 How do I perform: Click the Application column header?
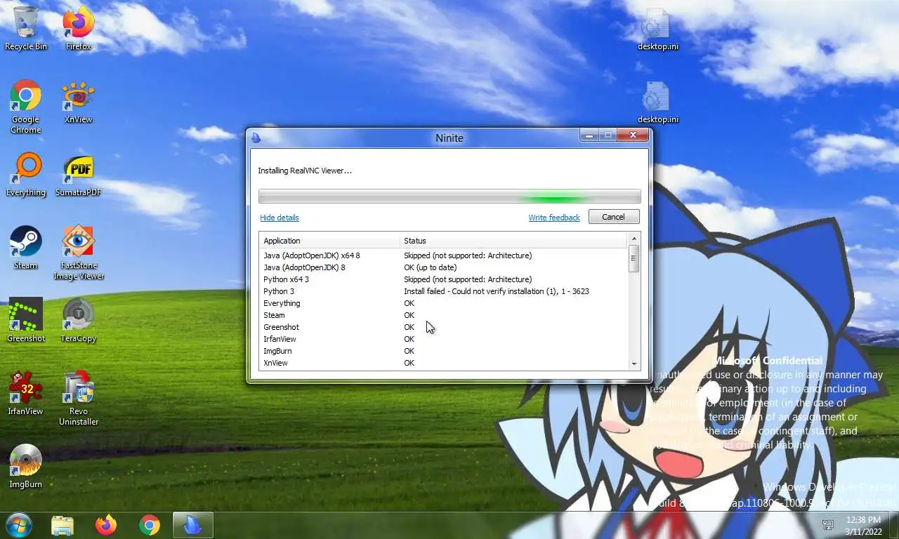pos(329,241)
